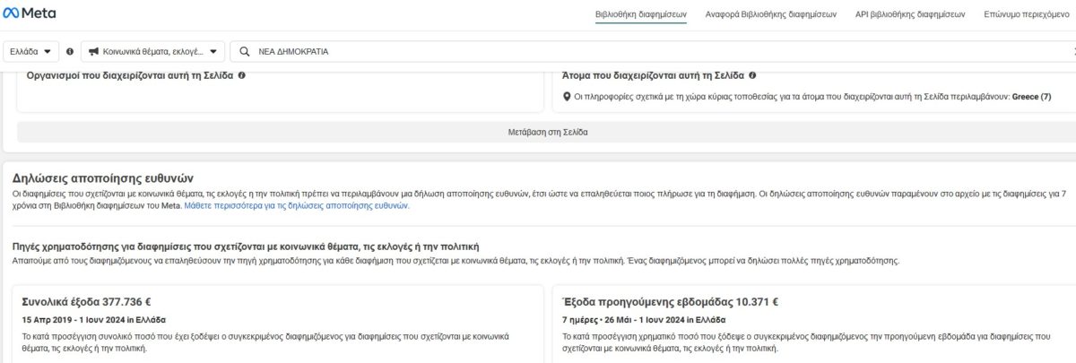Click location pin icon near Greece info

coord(567,97)
